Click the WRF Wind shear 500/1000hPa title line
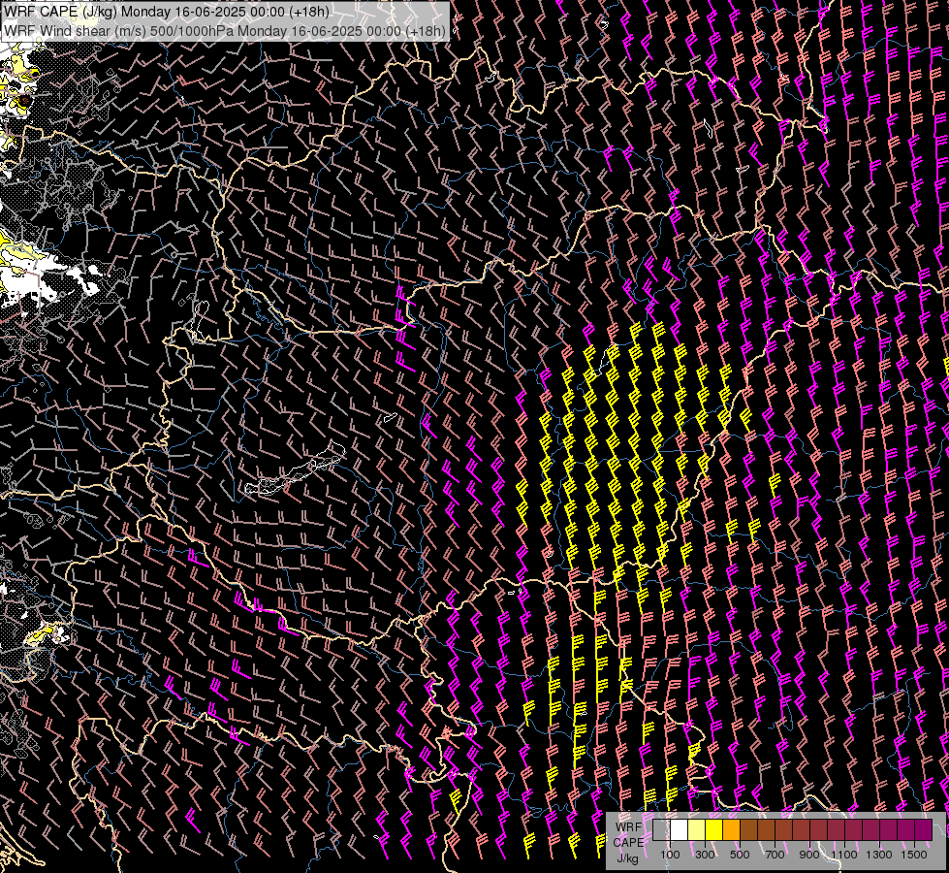The image size is (949, 873). pos(225,31)
